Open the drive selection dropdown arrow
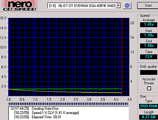This screenshot has height=120, width=158. tap(118, 5)
